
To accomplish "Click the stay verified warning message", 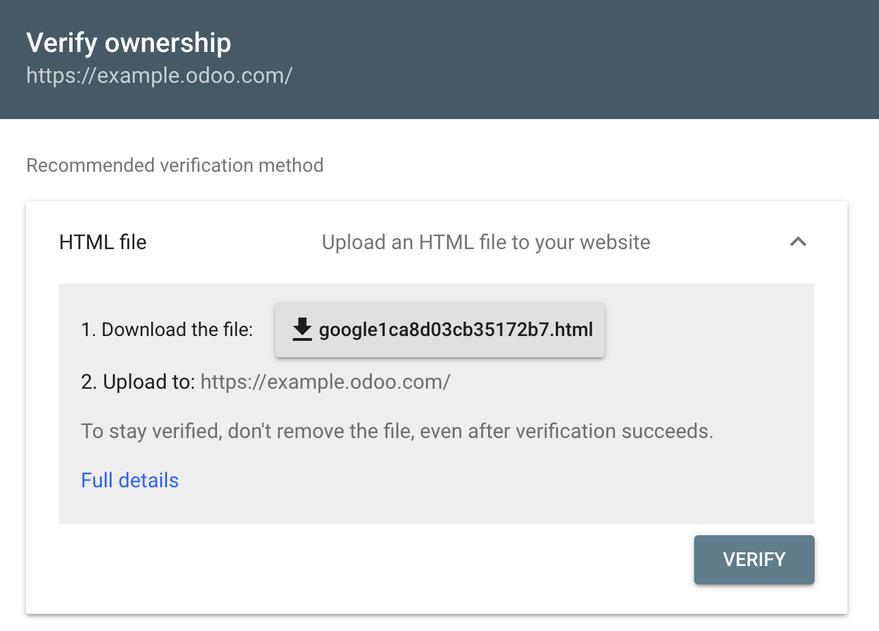I will pos(397,431).
